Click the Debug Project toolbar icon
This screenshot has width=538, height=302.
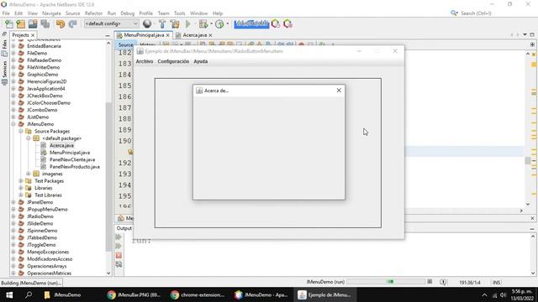pyautogui.click(x=203, y=24)
